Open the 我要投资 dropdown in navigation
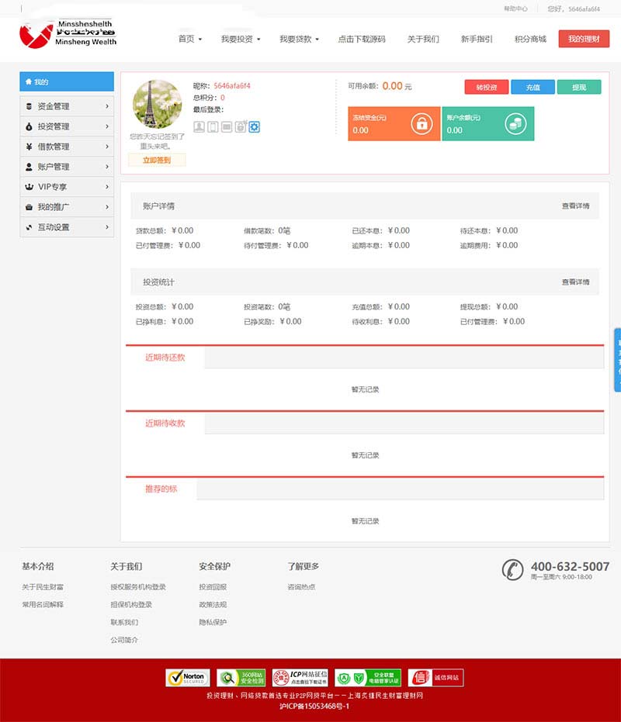 [241, 39]
